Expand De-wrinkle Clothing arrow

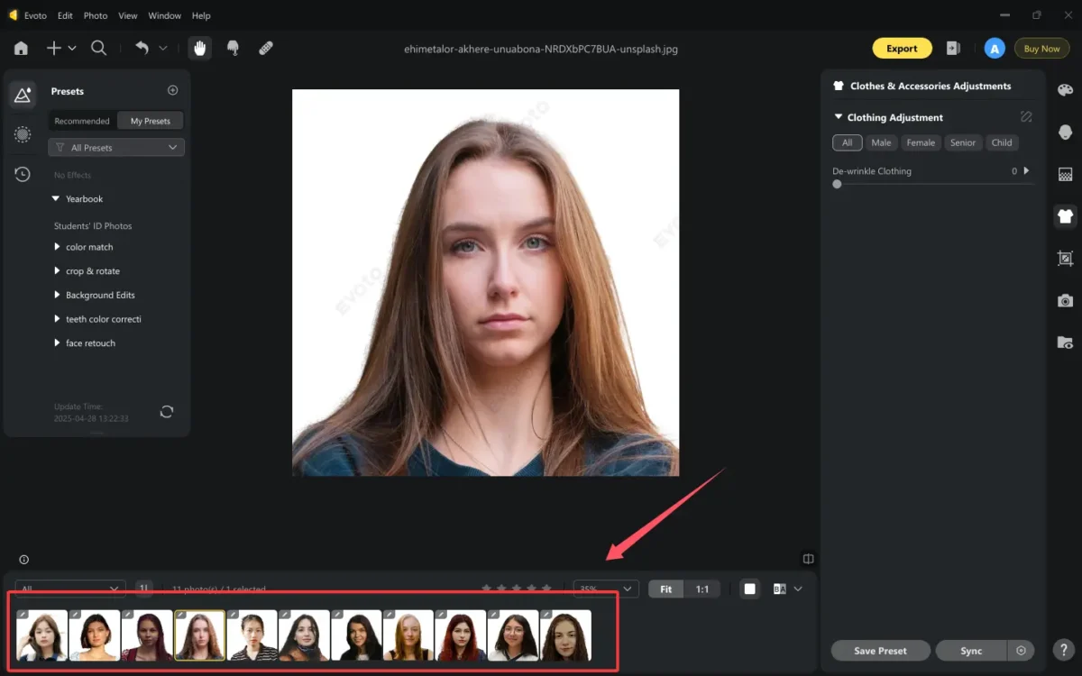pos(1026,170)
